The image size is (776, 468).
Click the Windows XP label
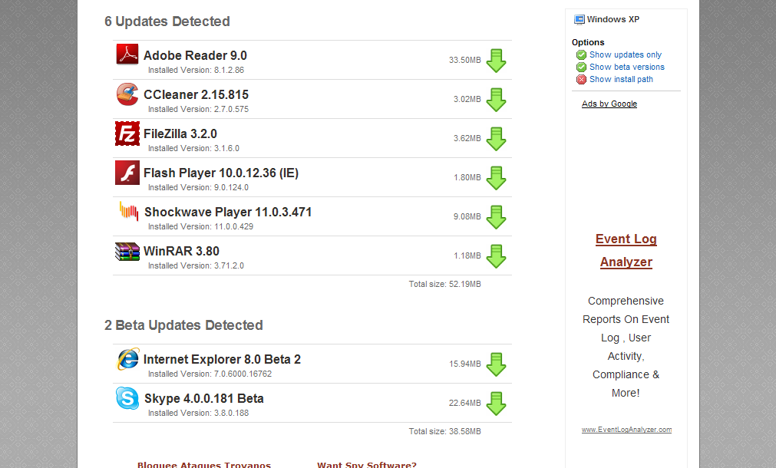(x=613, y=19)
